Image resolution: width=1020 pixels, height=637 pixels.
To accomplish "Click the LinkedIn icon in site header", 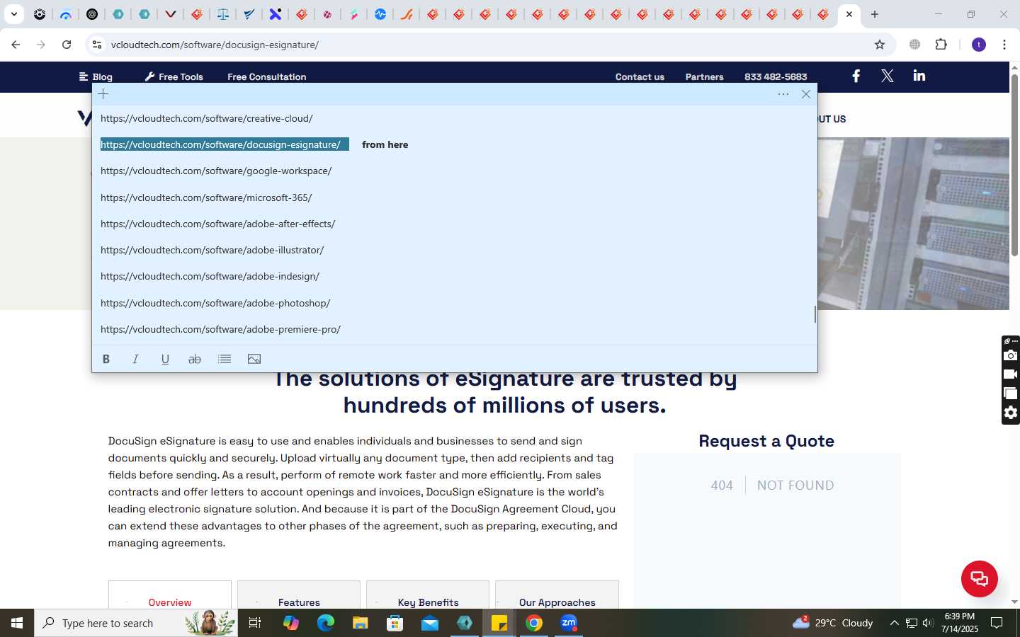I will tap(919, 76).
